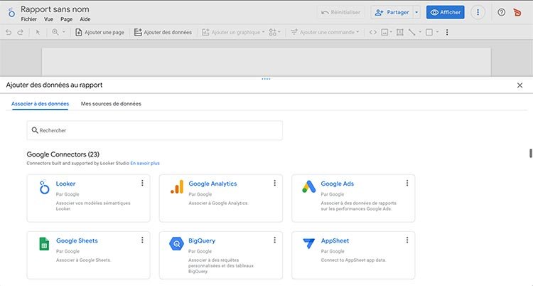Open Aide menu
Screen dimensions: 533x286
(85, 19)
